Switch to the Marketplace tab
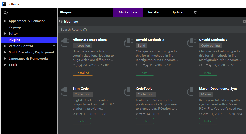Image resolution: width=246 pixels, height=134 pixels. (x=128, y=12)
